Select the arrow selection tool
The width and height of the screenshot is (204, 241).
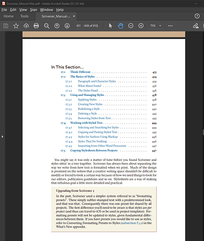110,26
